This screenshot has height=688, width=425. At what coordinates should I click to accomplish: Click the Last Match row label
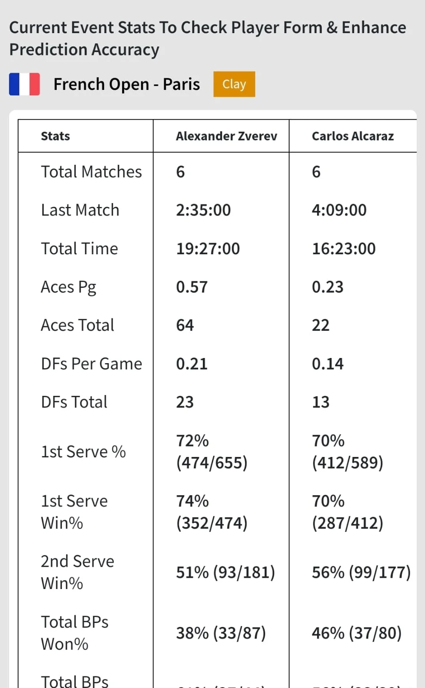pyautogui.click(x=80, y=210)
